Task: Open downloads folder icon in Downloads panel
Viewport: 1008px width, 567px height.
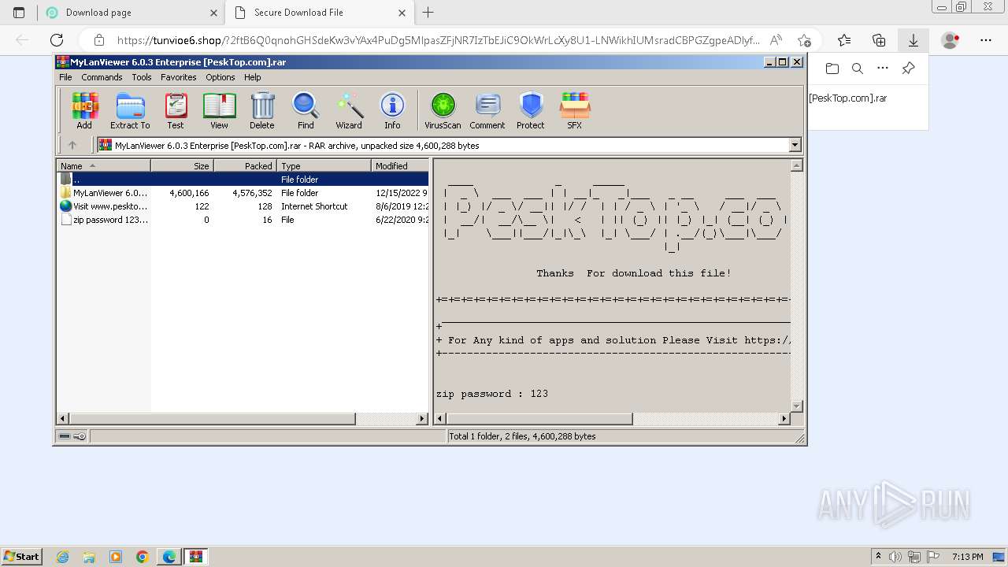Action: [832, 69]
